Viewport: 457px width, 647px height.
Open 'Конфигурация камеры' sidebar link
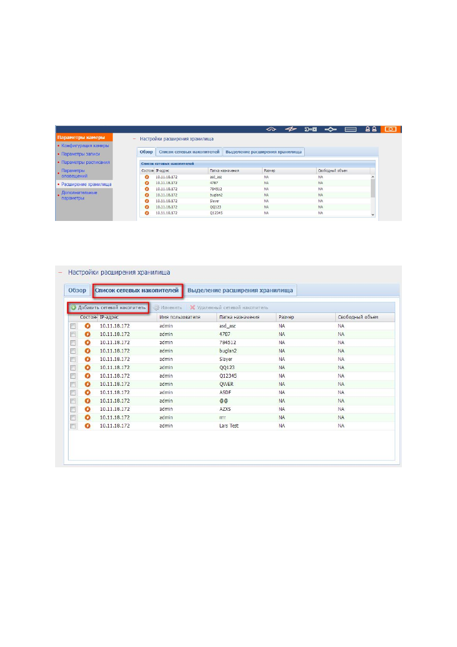[85, 146]
